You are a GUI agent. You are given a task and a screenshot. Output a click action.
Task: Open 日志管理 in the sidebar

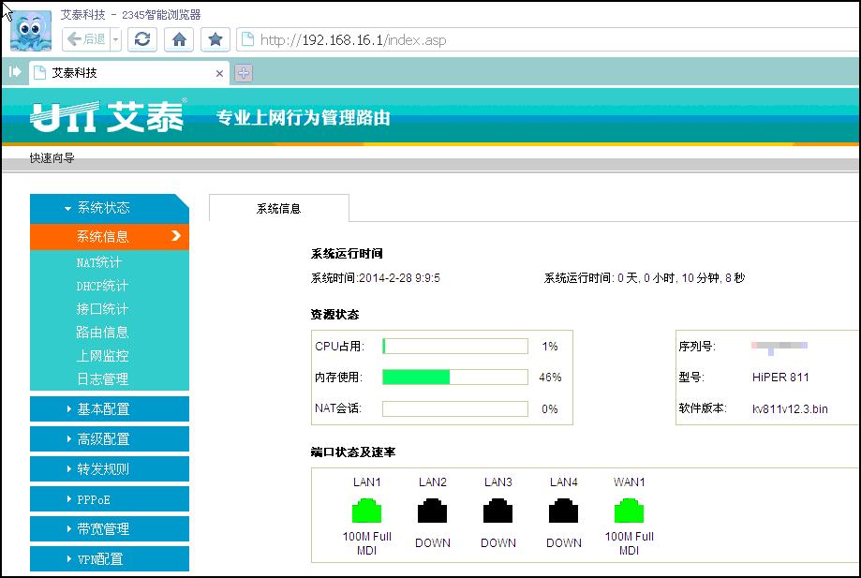(x=102, y=378)
